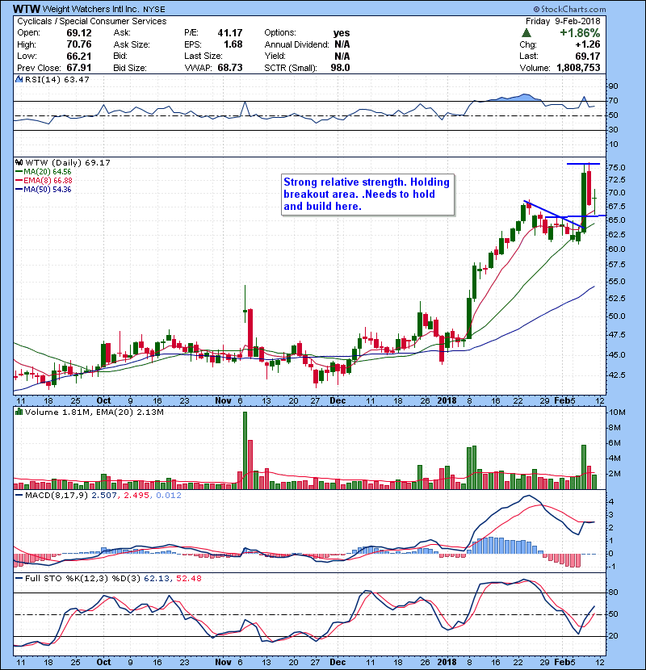Image resolution: width=646 pixels, height=670 pixels.
Task: Click the StockCharts.com copyright text
Action: pos(569,9)
